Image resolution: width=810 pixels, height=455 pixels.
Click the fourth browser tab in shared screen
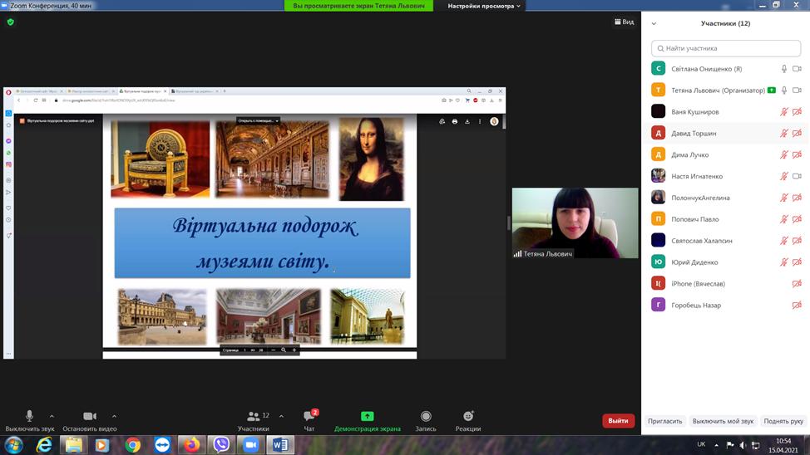[195, 91]
